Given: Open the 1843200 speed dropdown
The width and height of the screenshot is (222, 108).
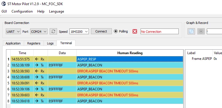Looking at the screenshot, I should click(79, 32).
